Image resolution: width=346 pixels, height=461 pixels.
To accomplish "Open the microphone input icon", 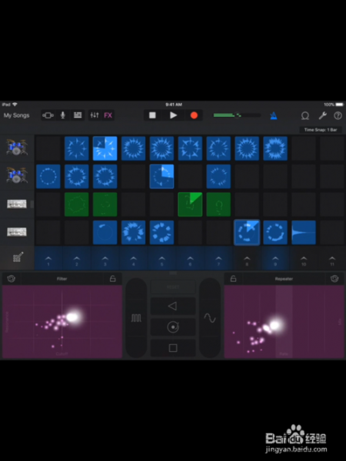I will point(63,115).
